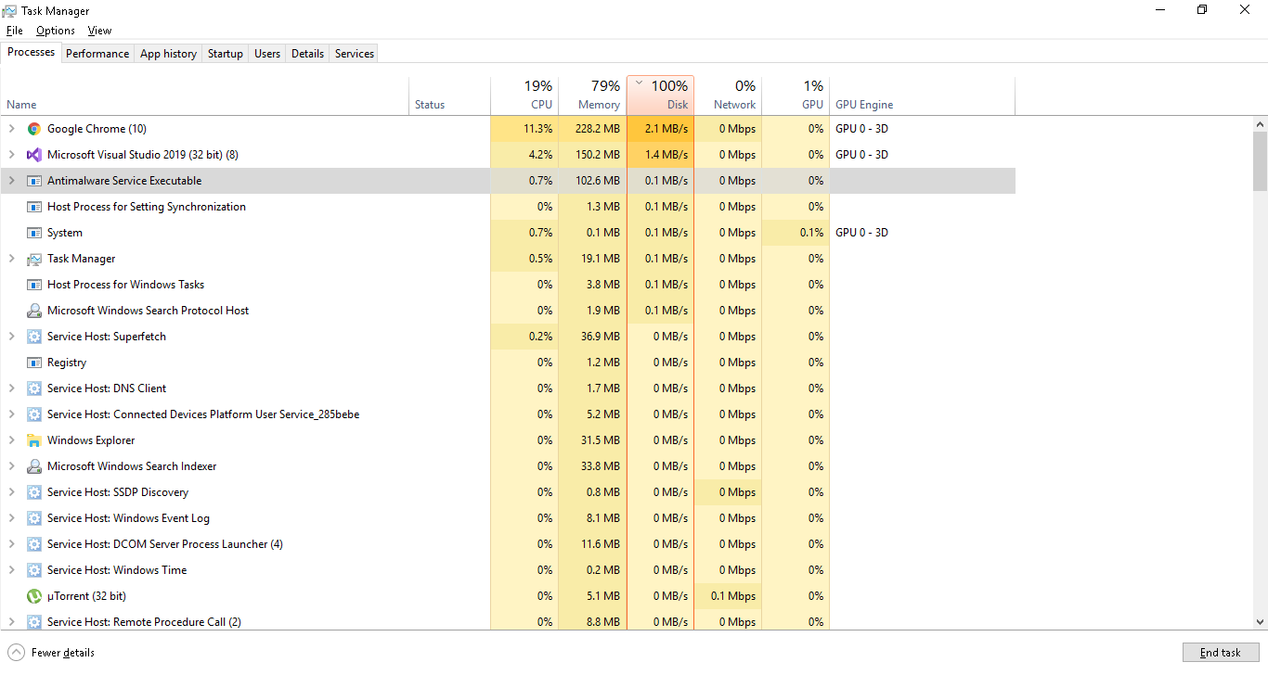Sort processes by Disk column header

tap(660, 96)
